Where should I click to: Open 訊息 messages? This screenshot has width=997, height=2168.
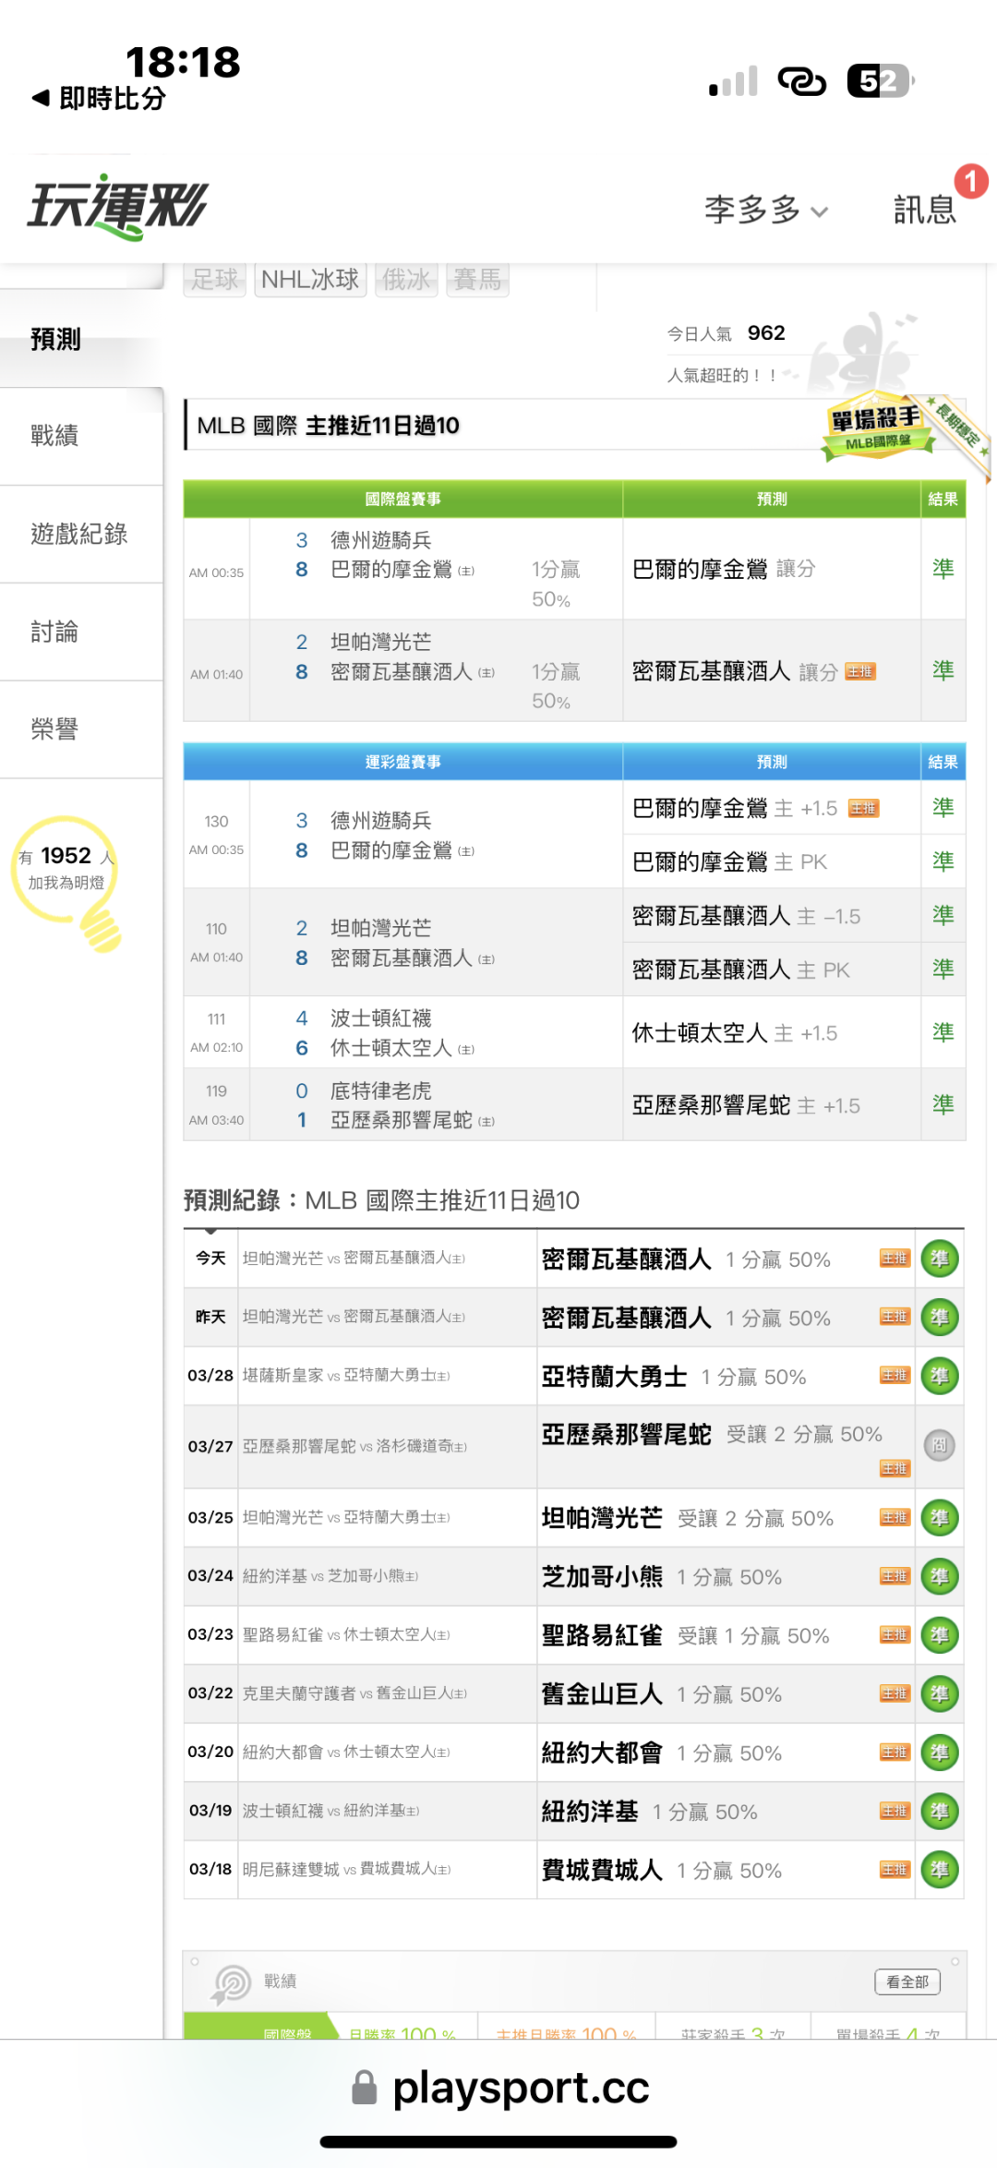924,211
